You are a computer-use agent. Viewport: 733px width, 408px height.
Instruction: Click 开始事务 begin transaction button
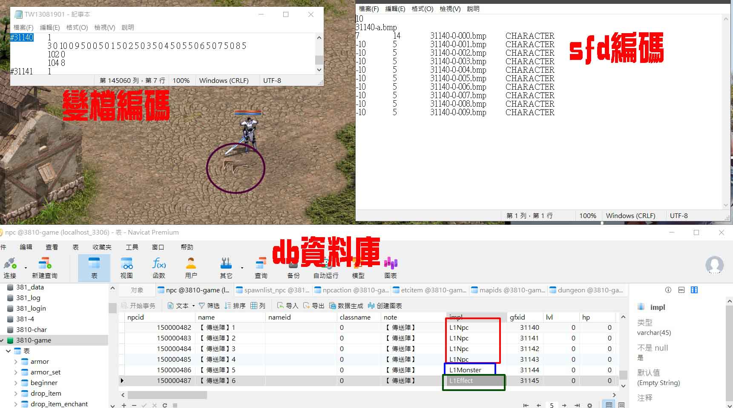[138, 306]
